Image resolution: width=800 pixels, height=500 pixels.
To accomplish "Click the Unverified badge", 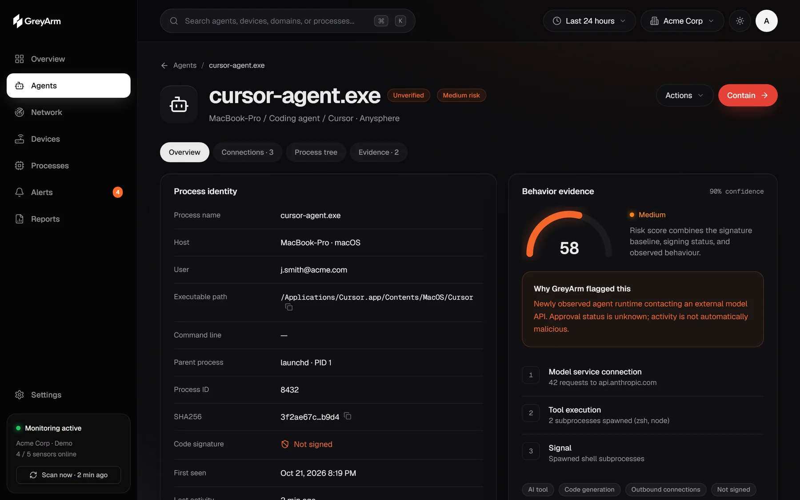I will [x=408, y=96].
